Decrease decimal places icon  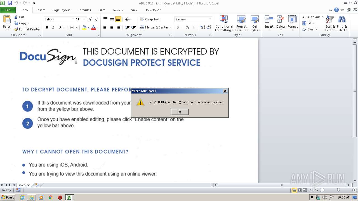pyautogui.click(x=209, y=27)
